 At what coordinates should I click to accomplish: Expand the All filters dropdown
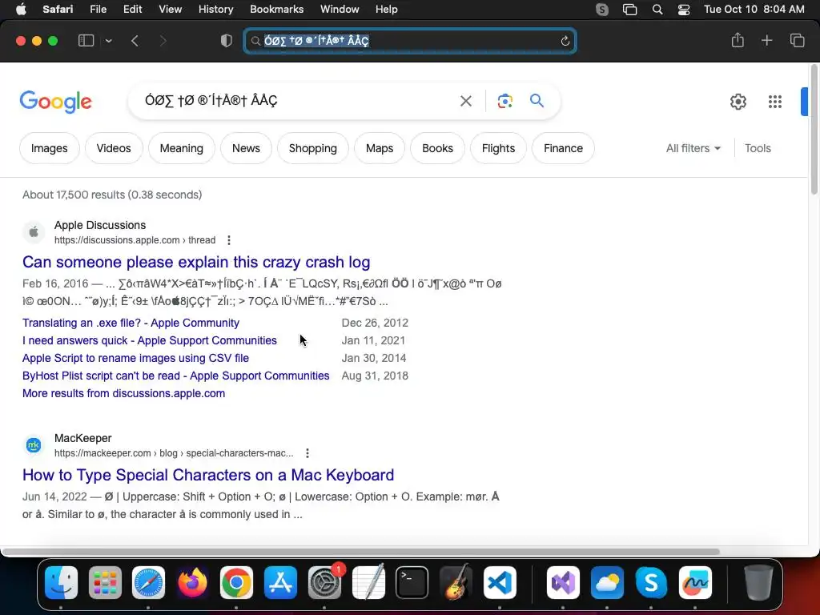693,148
